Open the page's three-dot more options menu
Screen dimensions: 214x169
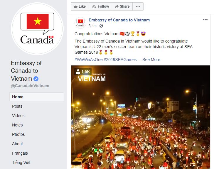tap(138, 6)
